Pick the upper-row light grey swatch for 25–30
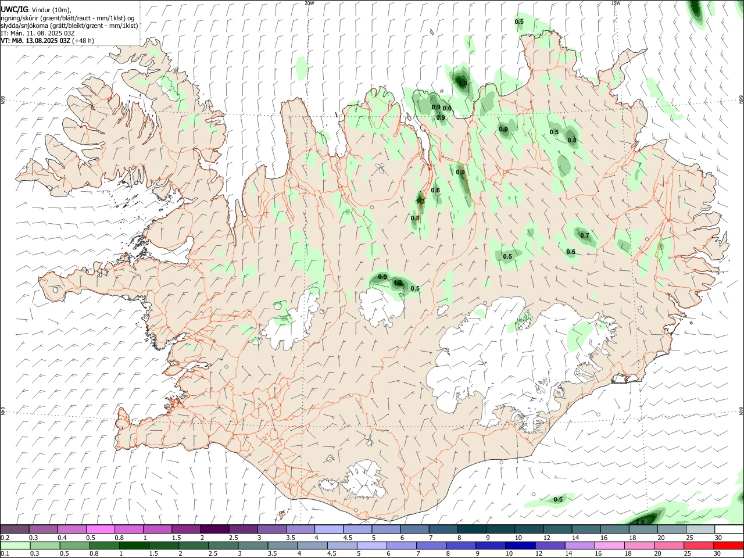The height and width of the screenshot is (558, 744). (x=699, y=530)
